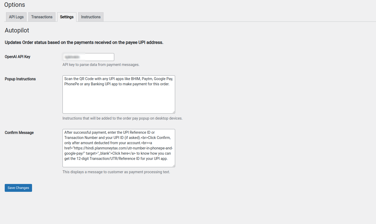Viewport: 376px width, 224px height.
Task: Click the Popup Instructions label
Action: coord(20,79)
